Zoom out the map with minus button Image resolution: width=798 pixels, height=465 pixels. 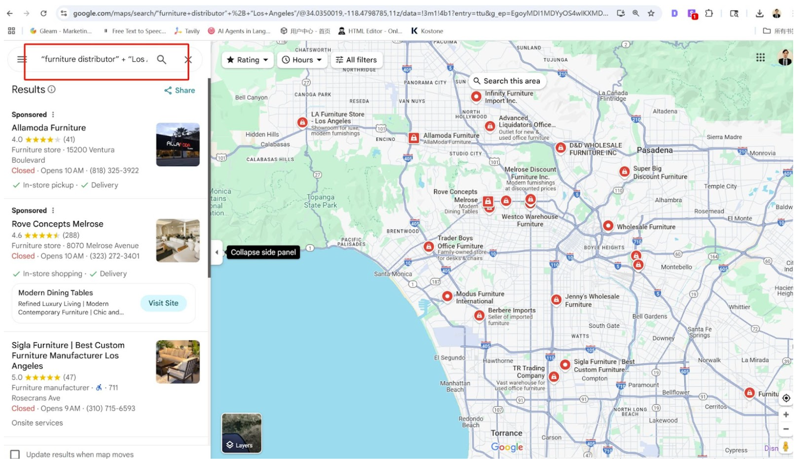pos(785,429)
